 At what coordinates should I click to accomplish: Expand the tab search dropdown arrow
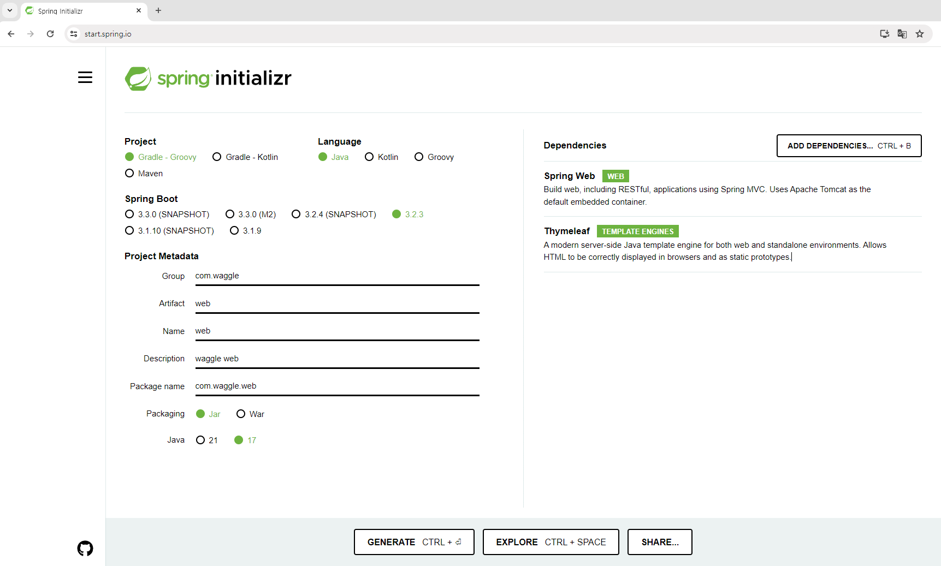[10, 10]
